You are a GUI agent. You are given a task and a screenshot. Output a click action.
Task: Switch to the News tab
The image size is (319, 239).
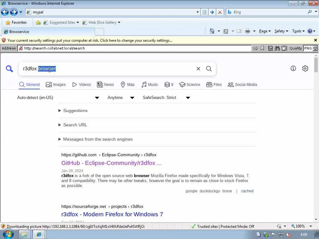105,85
